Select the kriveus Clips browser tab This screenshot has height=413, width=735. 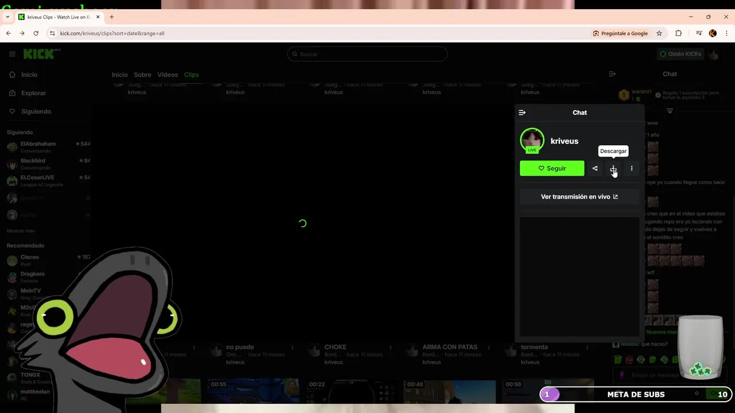[59, 17]
